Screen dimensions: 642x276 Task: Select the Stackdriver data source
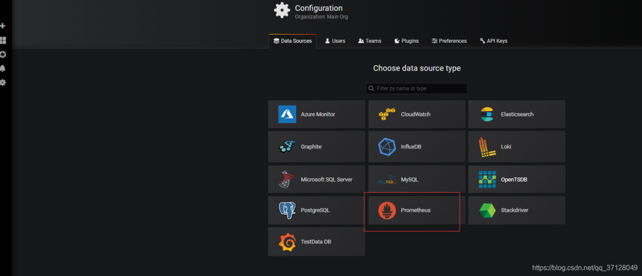pos(516,210)
